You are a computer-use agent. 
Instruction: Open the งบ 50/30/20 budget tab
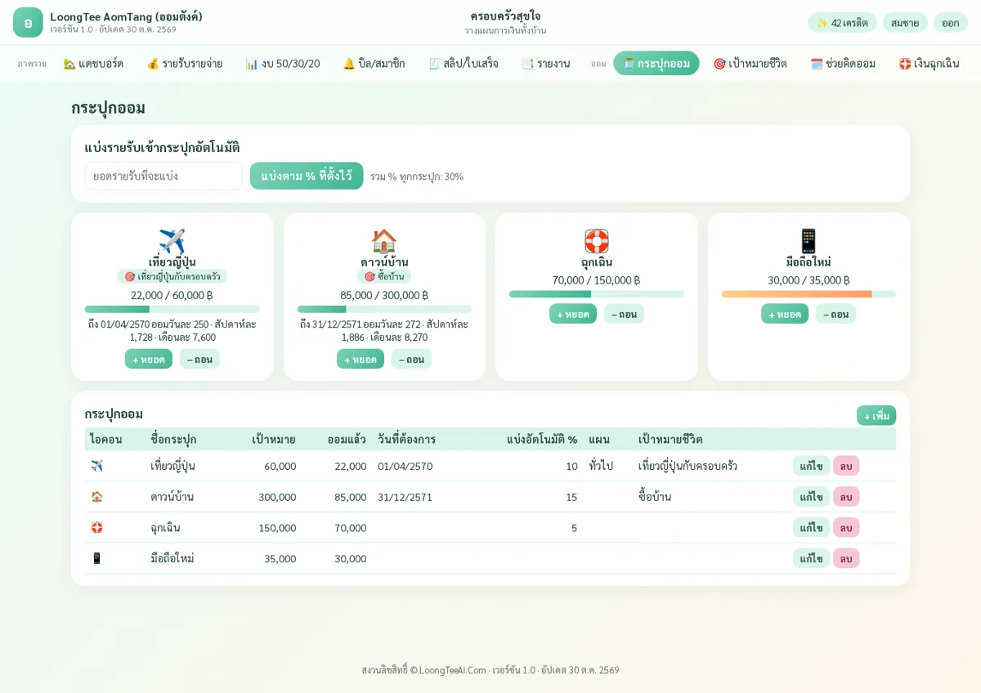[283, 63]
